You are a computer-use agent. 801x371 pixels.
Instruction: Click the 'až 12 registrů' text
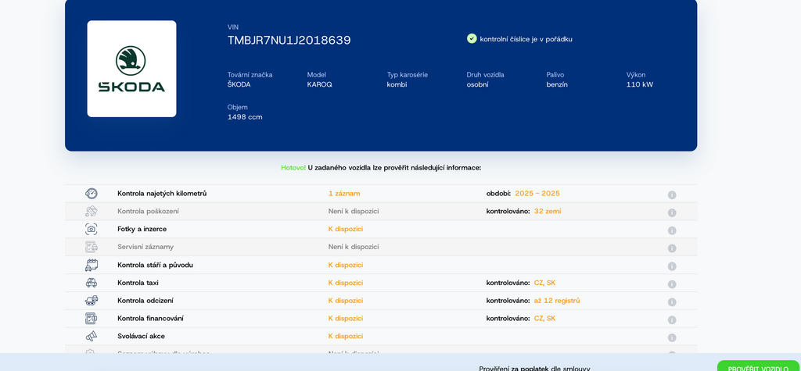point(557,301)
